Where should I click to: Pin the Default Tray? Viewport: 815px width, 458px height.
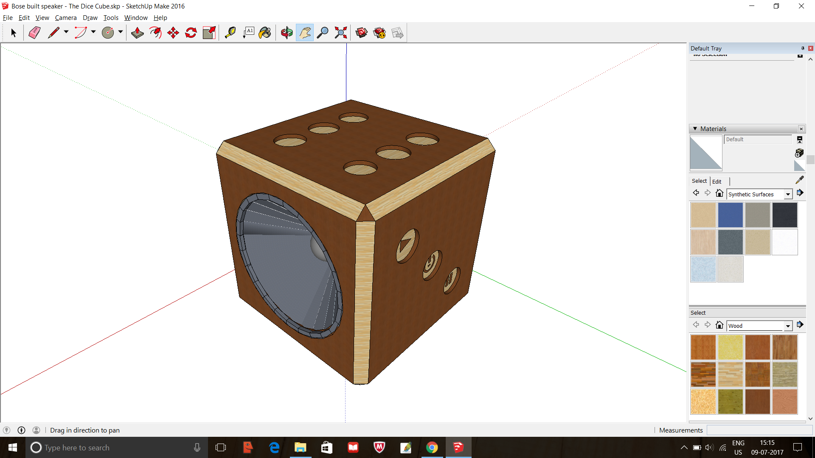[x=803, y=48]
